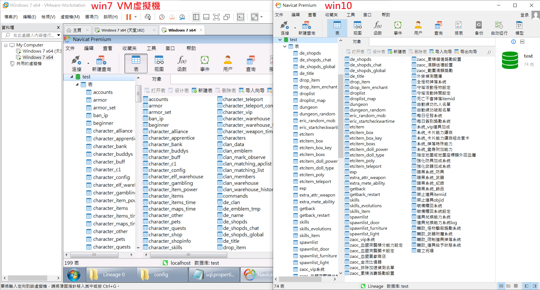540x290 pixels.
Task: Switch to detail list view in win10 Navicat
Action: [508, 286]
